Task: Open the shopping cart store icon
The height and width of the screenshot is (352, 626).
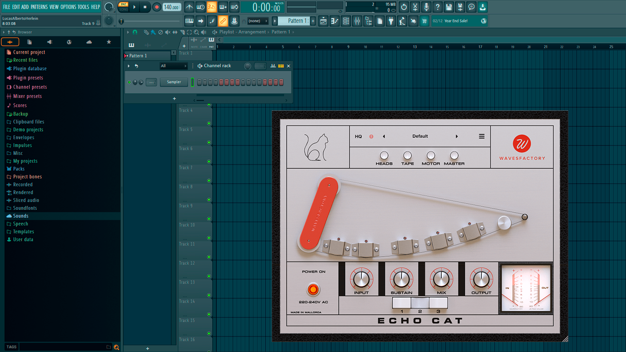Action: [424, 21]
